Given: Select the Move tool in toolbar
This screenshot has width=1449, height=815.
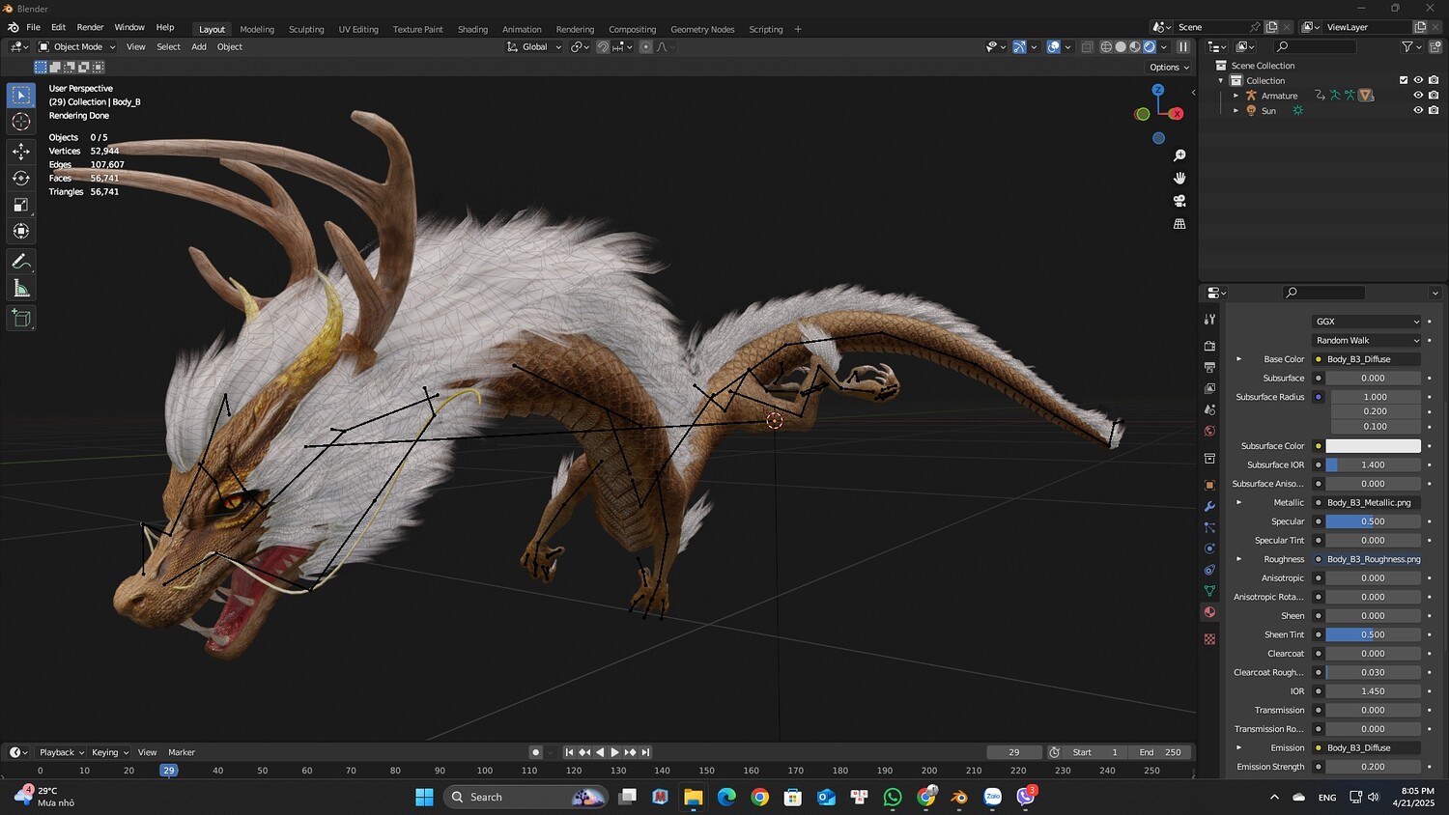Looking at the screenshot, I should click(x=21, y=152).
